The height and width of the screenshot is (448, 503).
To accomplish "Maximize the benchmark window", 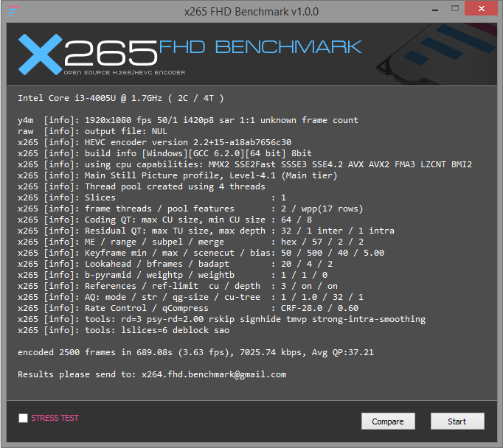I will (x=449, y=9).
